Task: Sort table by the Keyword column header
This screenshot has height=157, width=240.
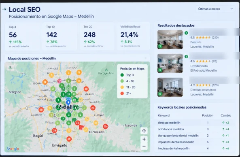Action: (164, 115)
